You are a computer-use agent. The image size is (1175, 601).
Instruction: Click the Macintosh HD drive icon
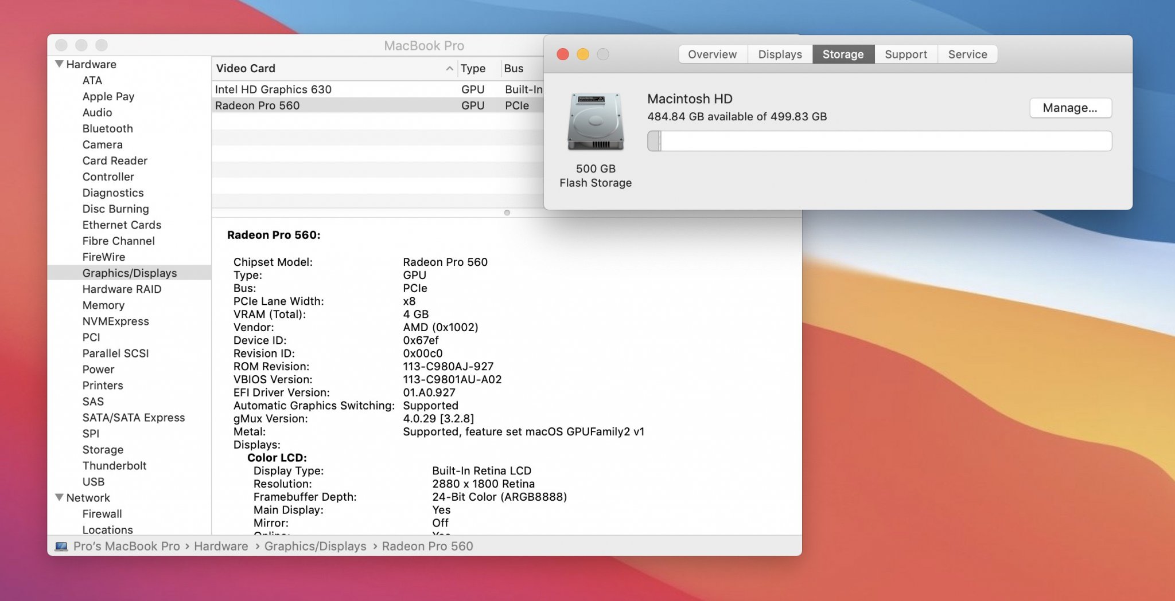(x=596, y=122)
